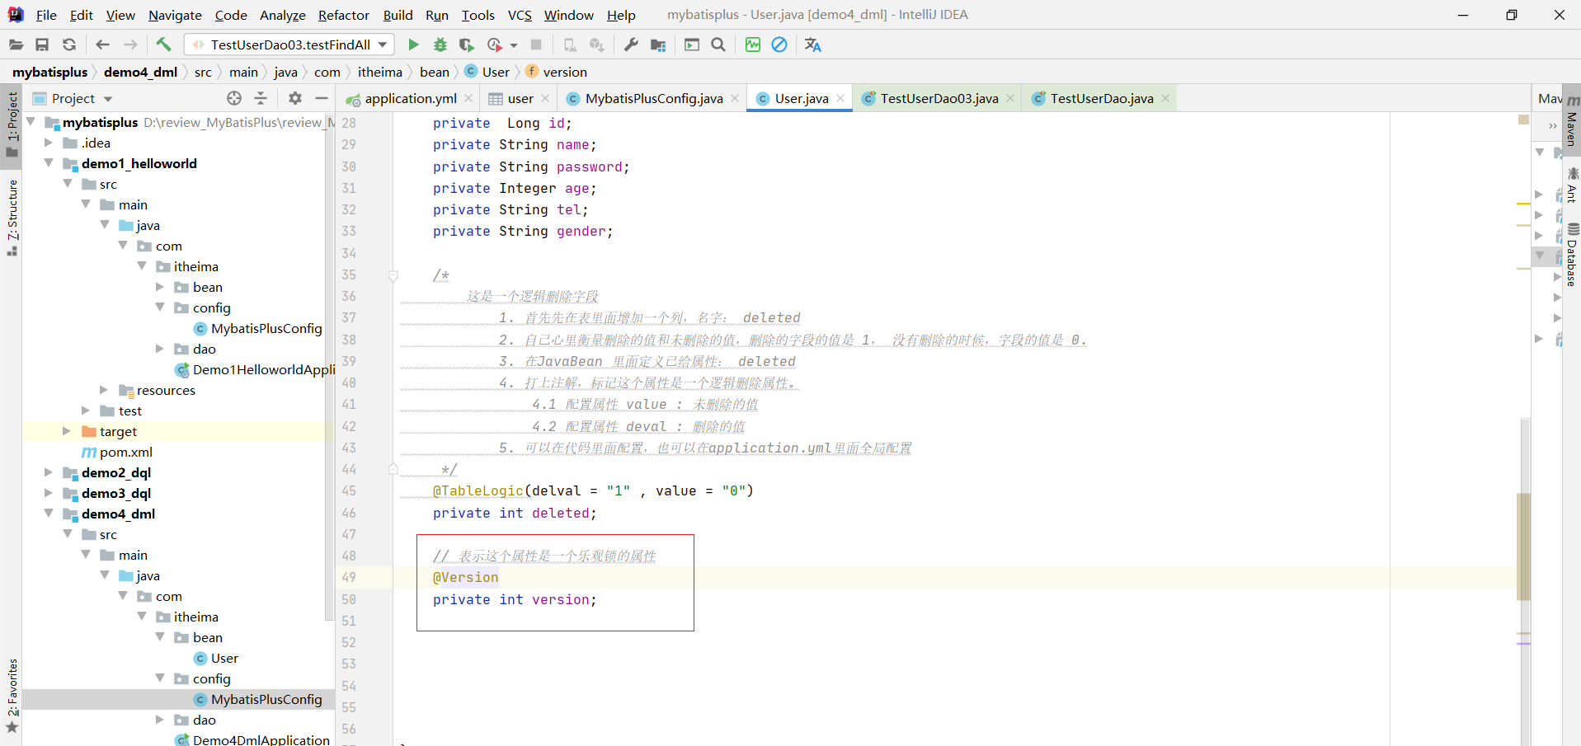1581x746 pixels.
Task: Toggle code folding at line 35 comment start
Action: pyautogui.click(x=393, y=275)
